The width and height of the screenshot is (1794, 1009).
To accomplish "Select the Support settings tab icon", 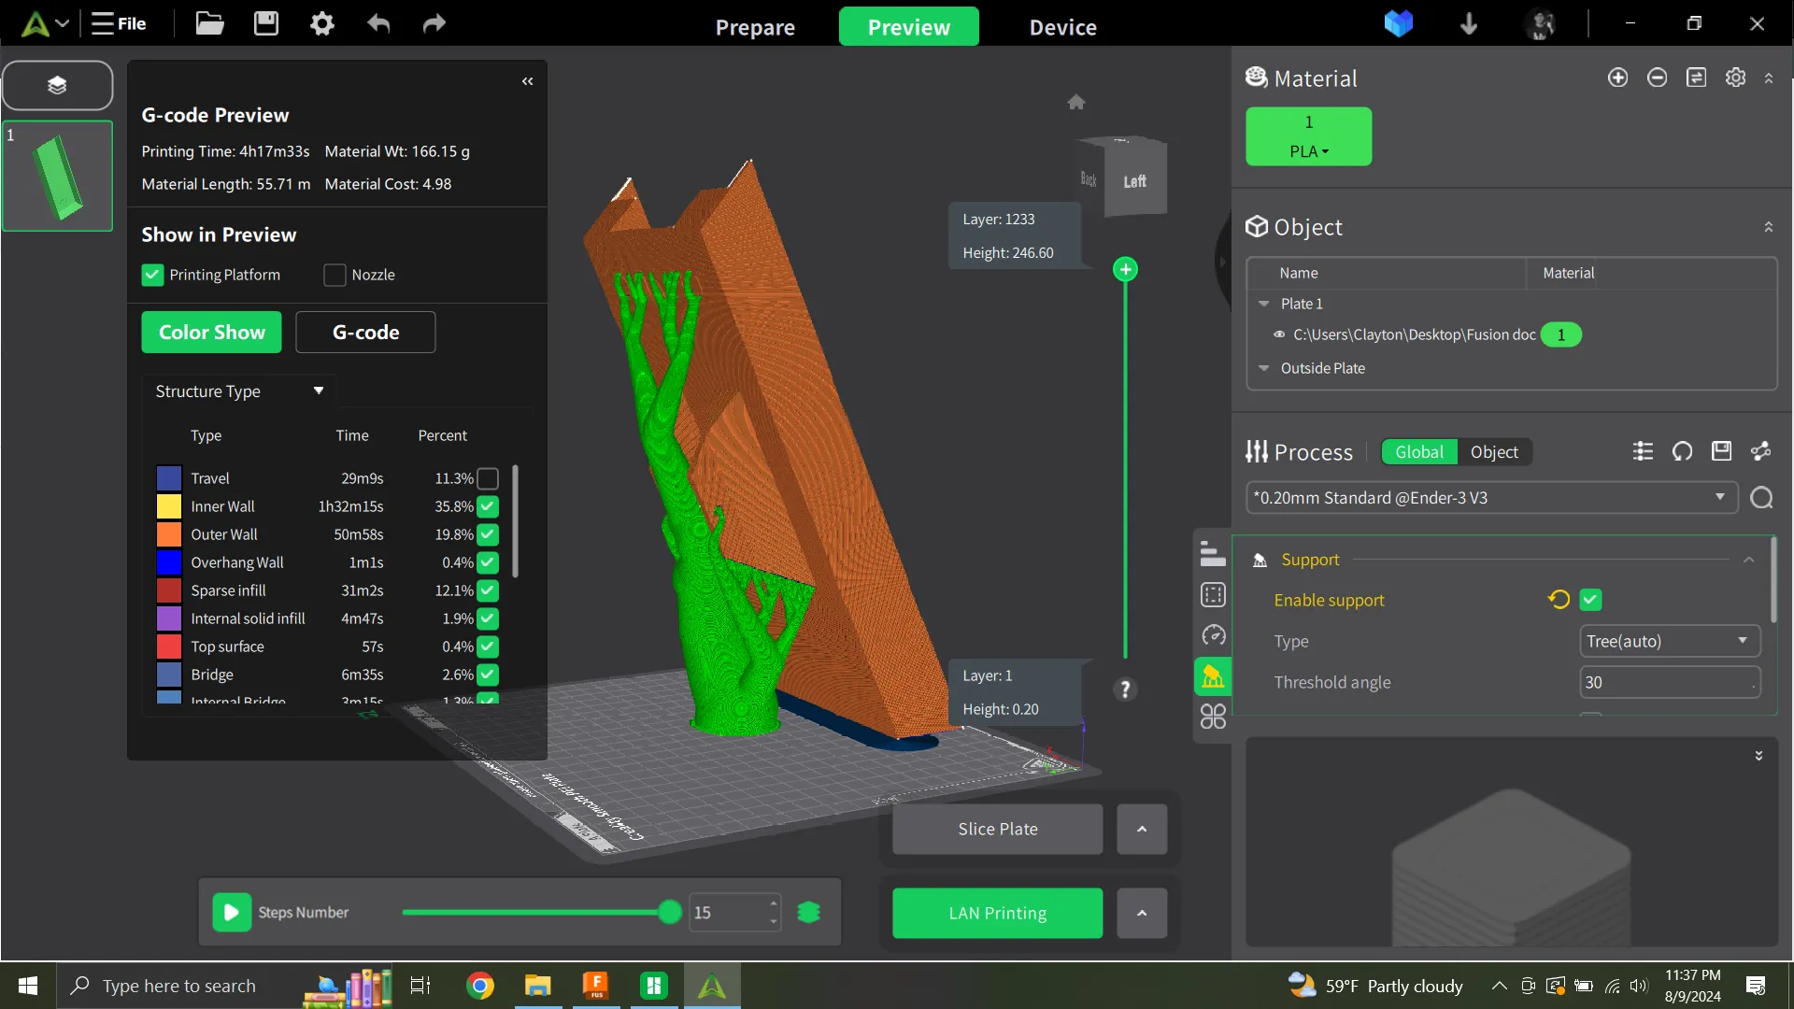I will tap(1213, 676).
